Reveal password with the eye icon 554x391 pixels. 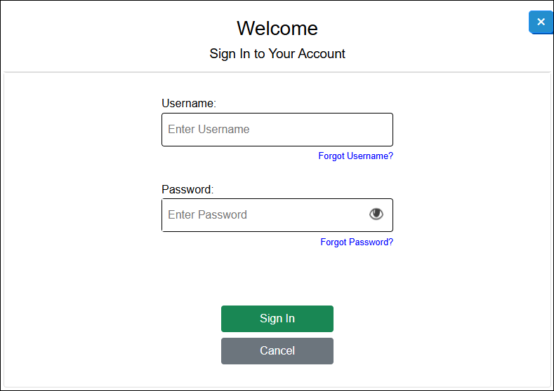pos(376,214)
